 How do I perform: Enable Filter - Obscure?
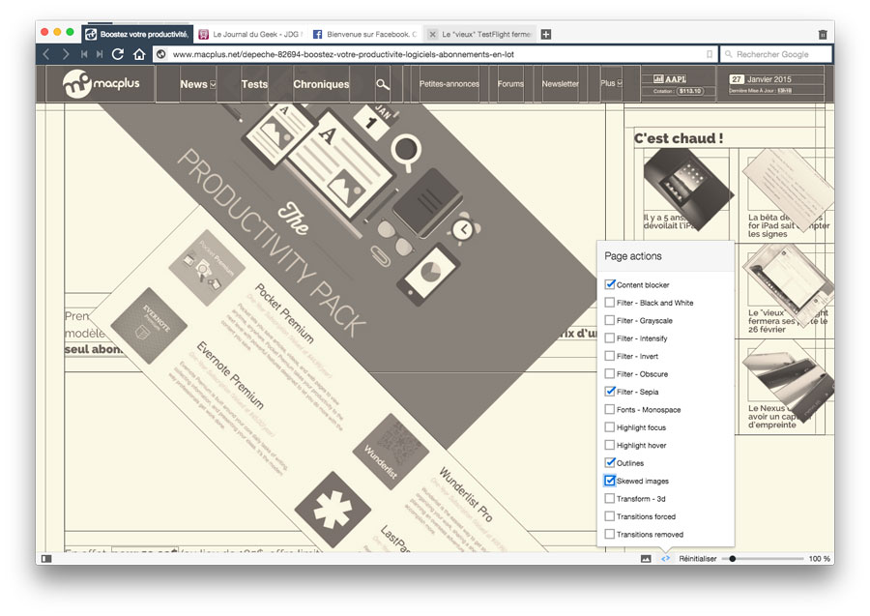(610, 373)
